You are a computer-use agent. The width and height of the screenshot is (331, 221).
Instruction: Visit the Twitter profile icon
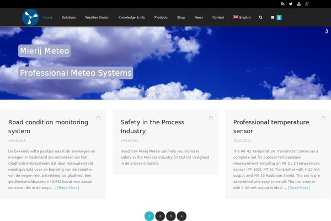point(291,4)
